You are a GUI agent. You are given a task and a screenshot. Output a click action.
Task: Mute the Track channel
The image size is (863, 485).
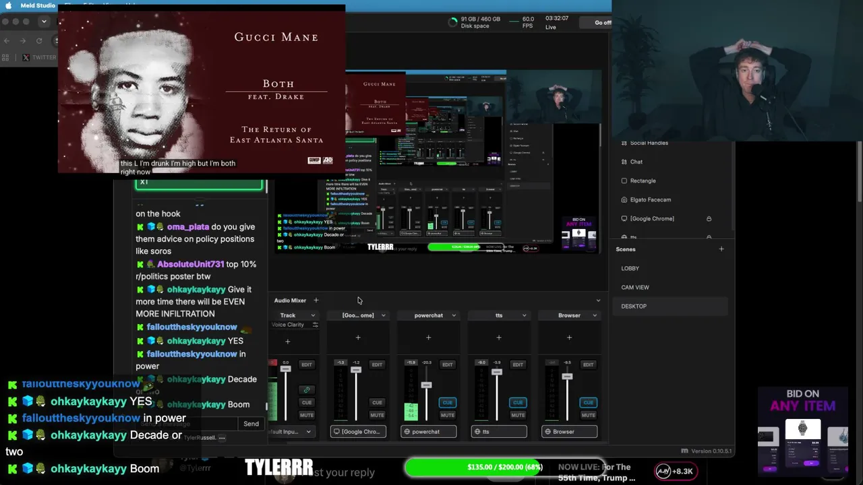coord(307,415)
